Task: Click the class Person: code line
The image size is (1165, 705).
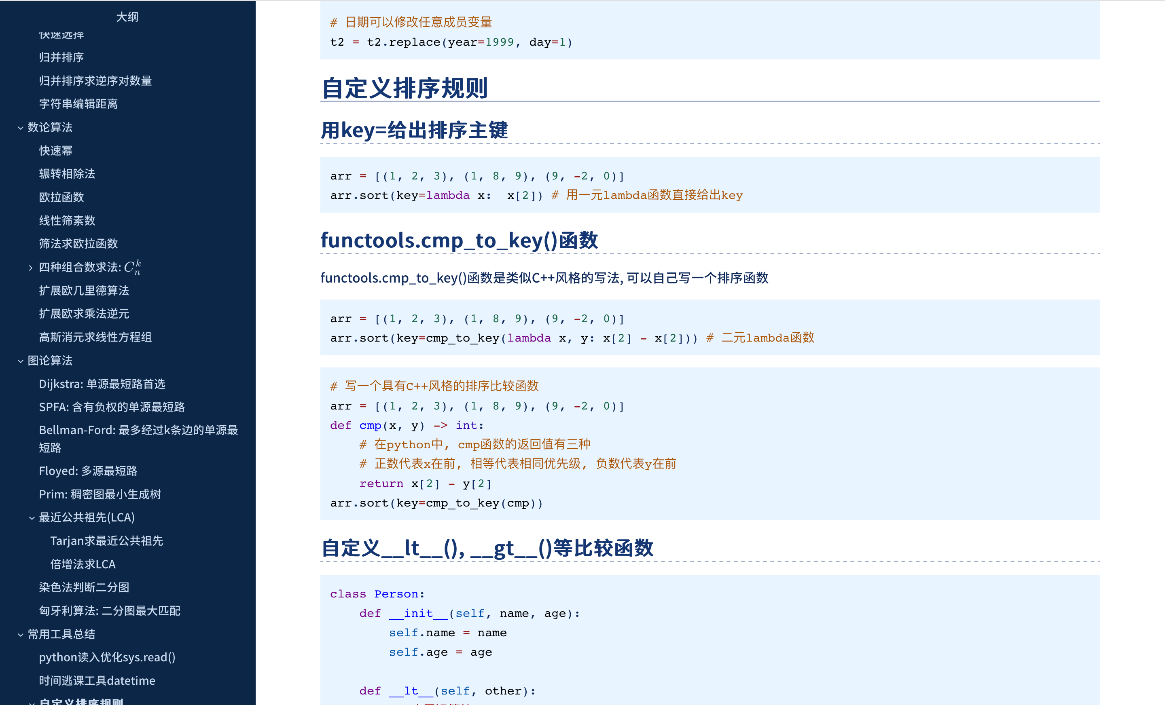Action: point(377,594)
